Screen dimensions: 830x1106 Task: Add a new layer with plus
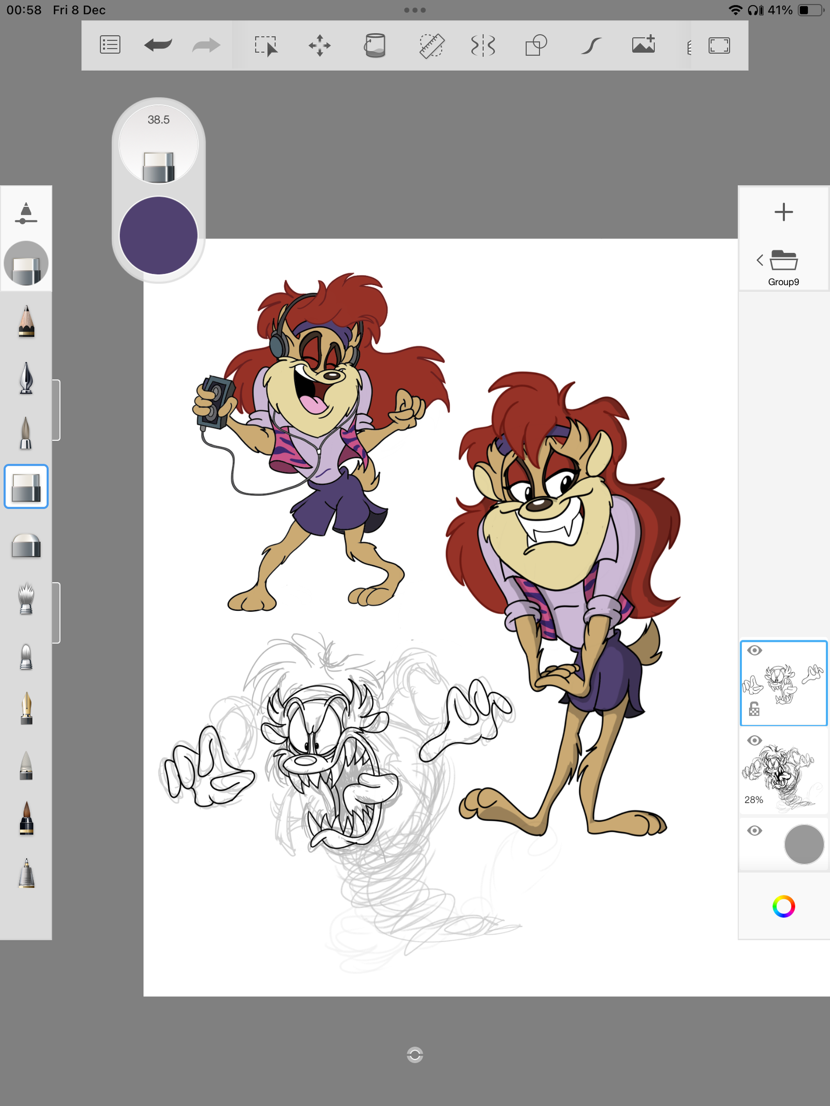pyautogui.click(x=783, y=212)
